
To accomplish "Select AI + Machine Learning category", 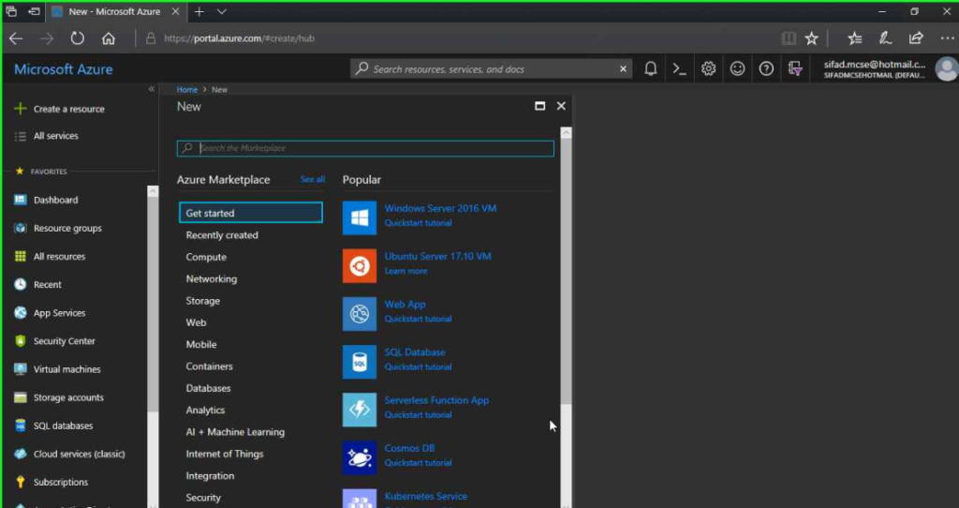I will pyautogui.click(x=235, y=432).
